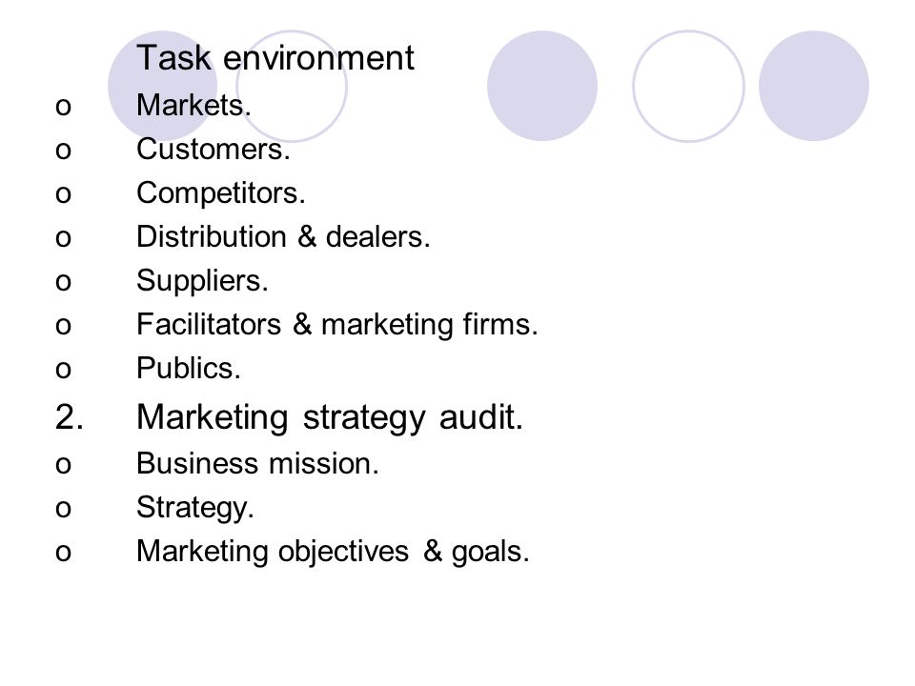Click 'Distribution & dealers.' text
The height and width of the screenshot is (686, 915).
tap(283, 237)
